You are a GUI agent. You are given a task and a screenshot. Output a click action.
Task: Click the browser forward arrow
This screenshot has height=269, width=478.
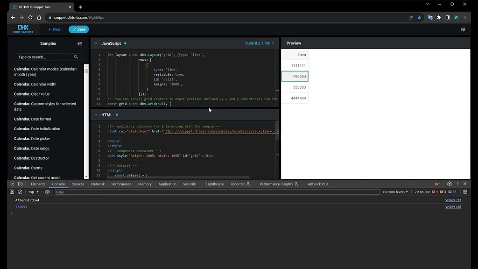pos(21,17)
